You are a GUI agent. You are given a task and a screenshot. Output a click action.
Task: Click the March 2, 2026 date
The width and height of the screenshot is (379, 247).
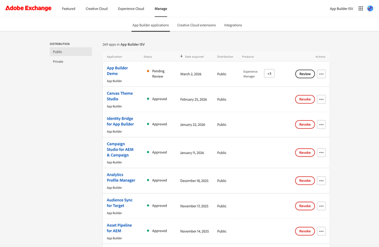(x=191, y=74)
